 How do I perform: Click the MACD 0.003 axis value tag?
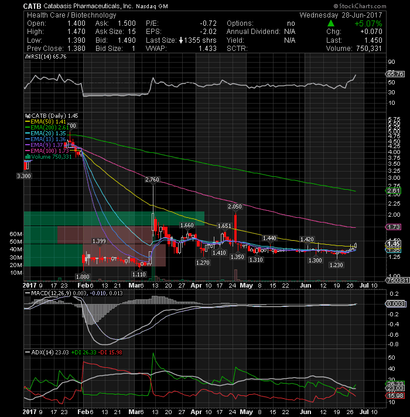(x=395, y=304)
